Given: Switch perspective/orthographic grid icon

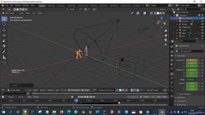Looking at the screenshot, I should click(166, 45).
